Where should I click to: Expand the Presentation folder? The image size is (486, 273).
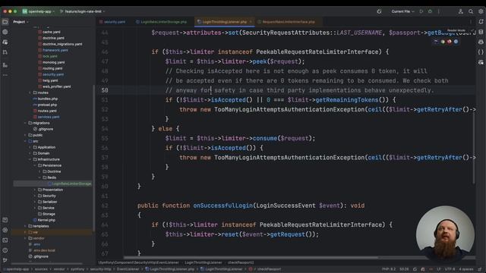tap(35, 190)
